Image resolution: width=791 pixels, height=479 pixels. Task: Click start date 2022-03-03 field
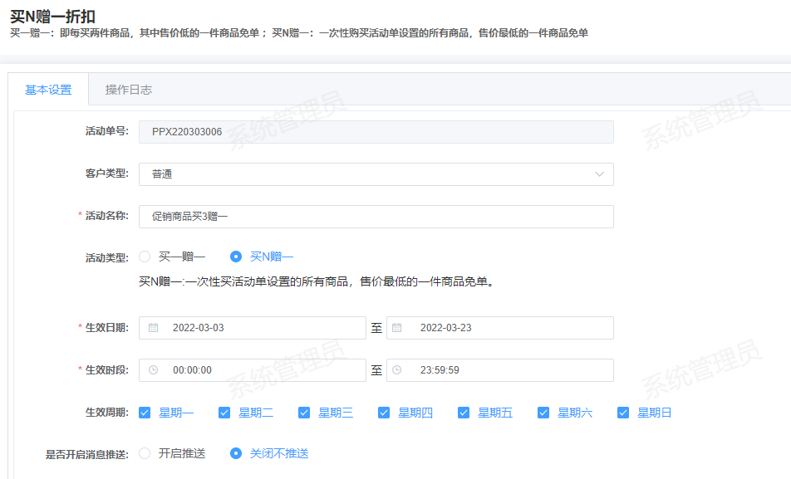click(x=253, y=328)
